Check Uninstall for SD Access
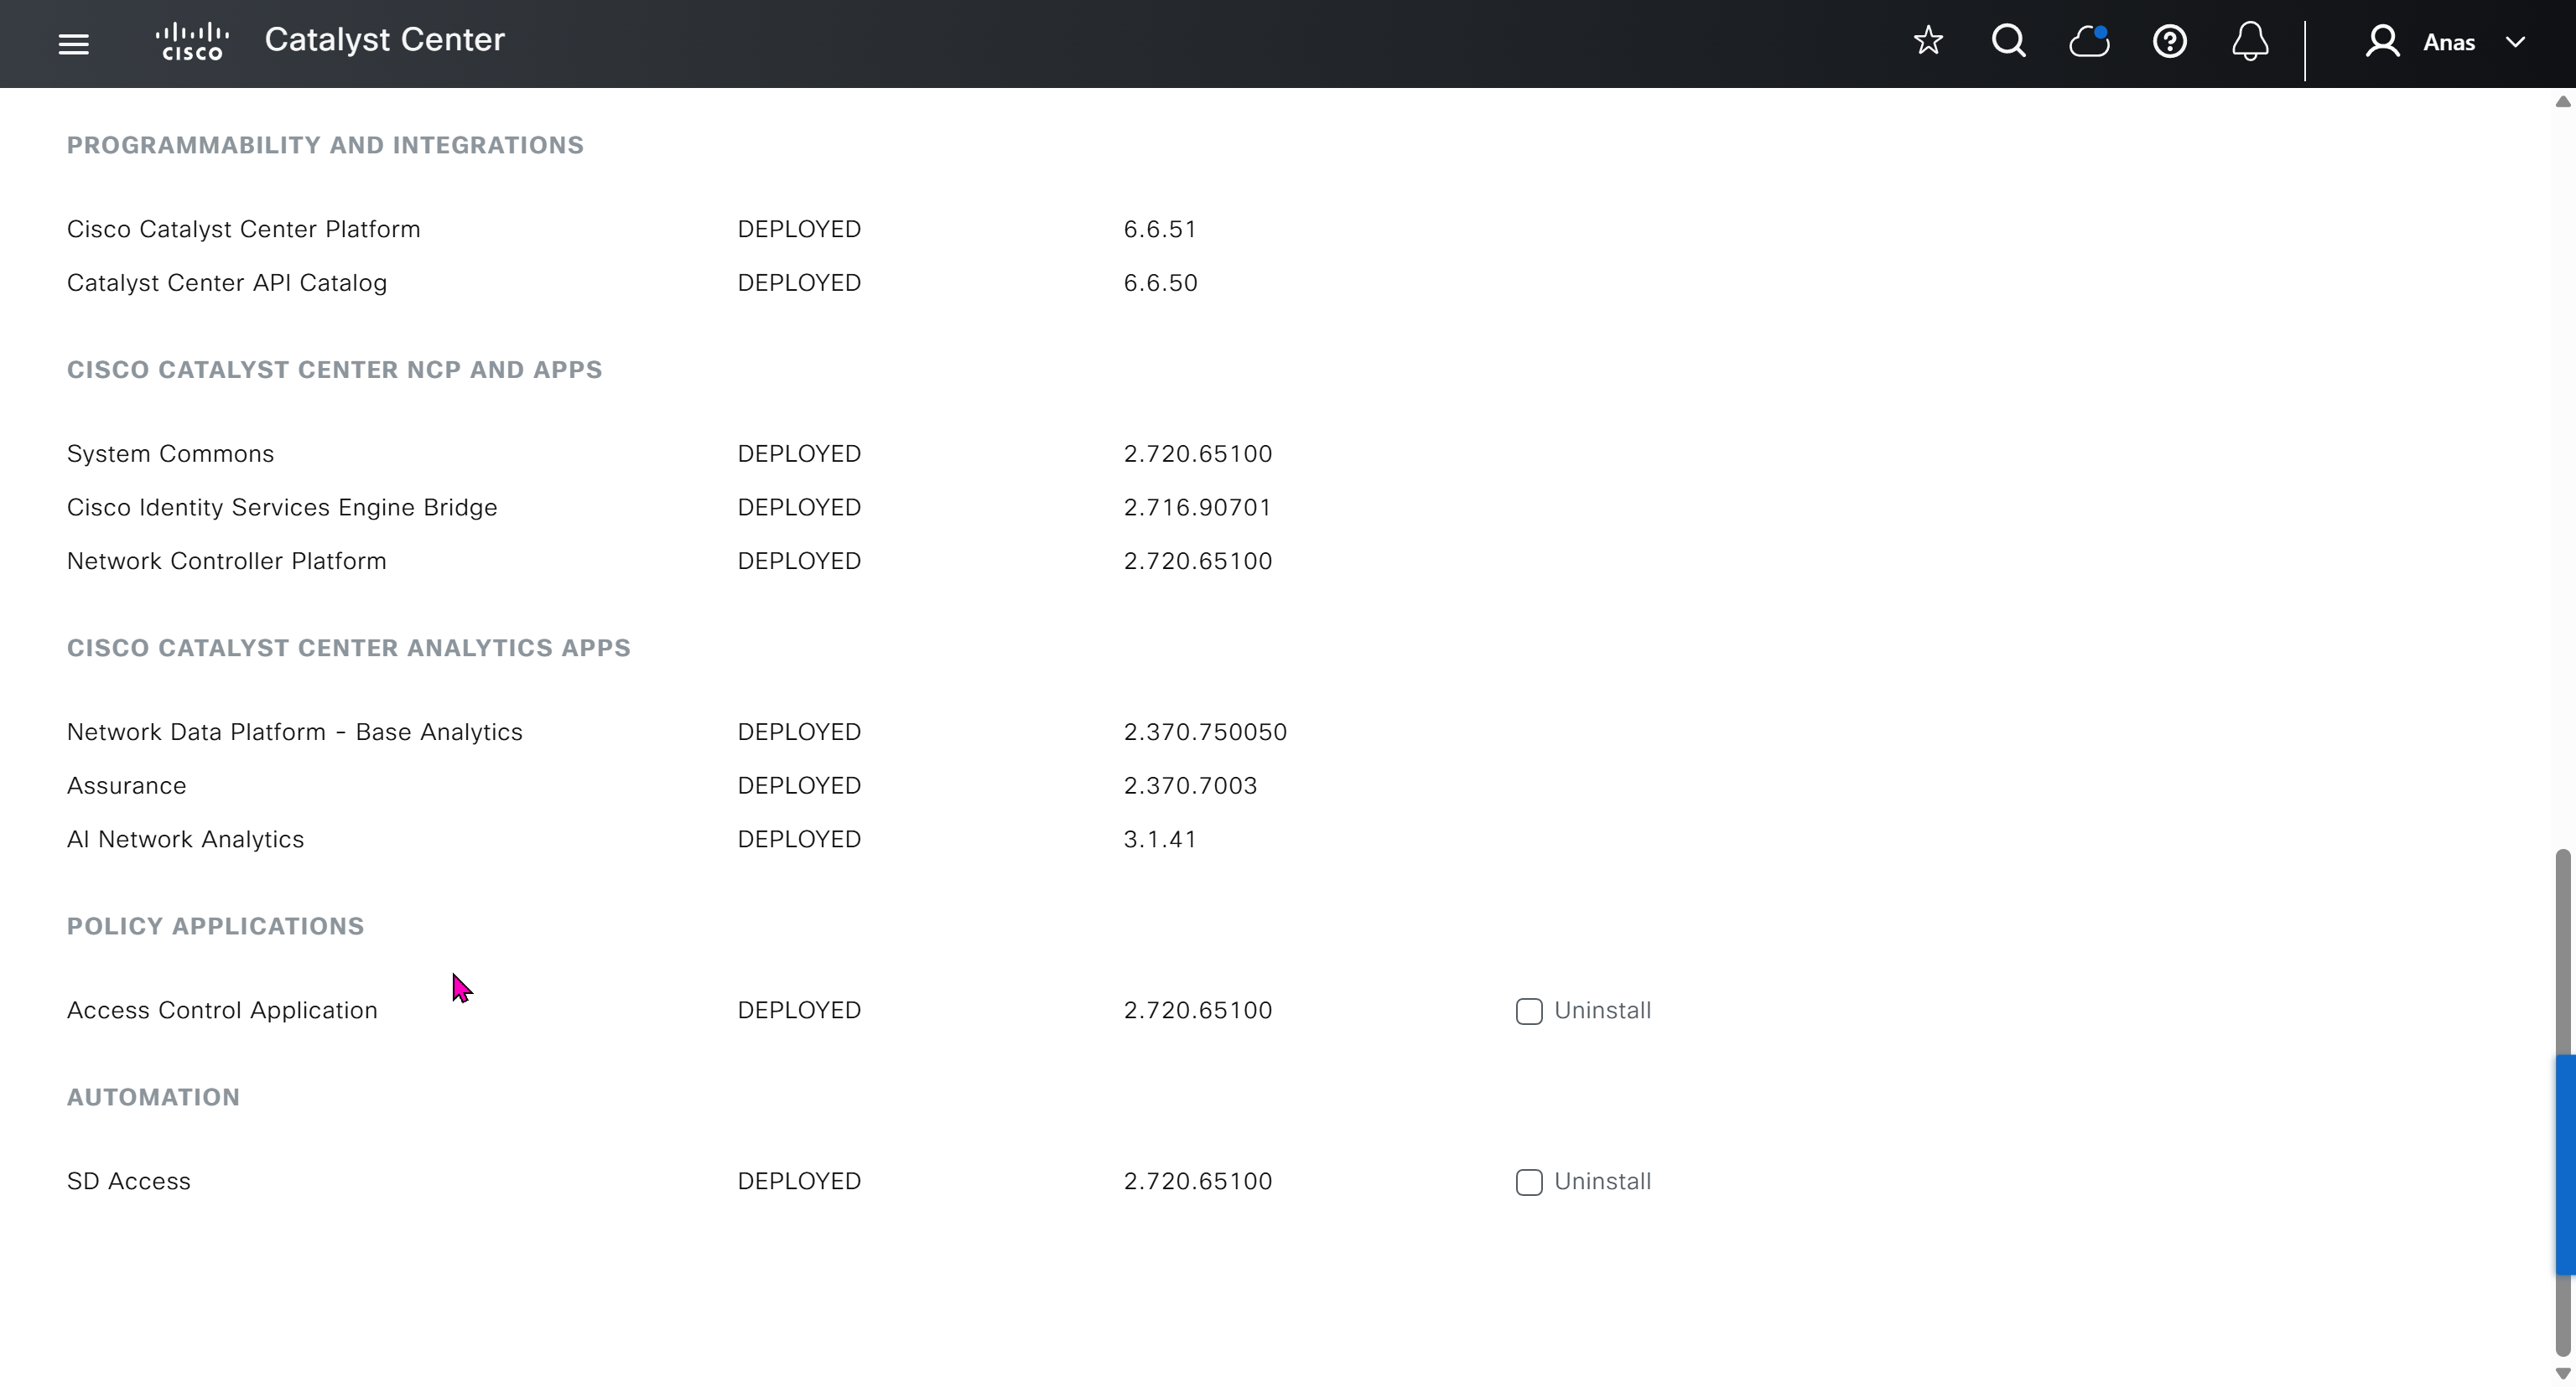Screen dimensions: 2576x1387 tap(1528, 1183)
